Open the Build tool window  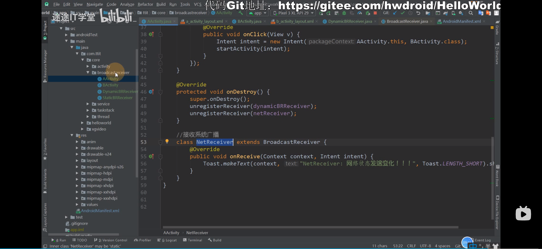pos(215,240)
